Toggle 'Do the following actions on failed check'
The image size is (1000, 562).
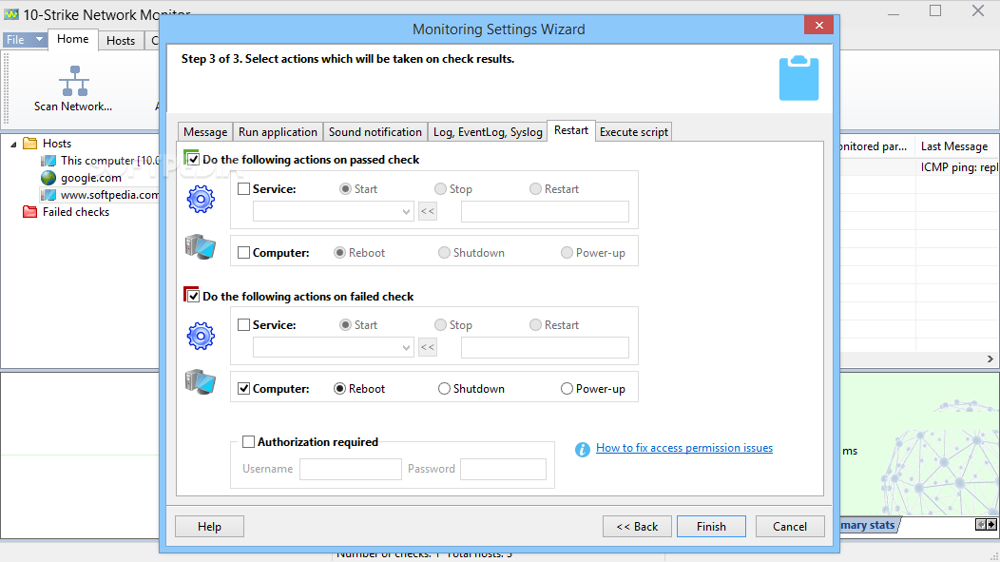pyautogui.click(x=193, y=296)
